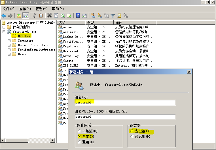Click the Back arrow toolbar icon
The image size is (216, 150).
tap(4, 16)
